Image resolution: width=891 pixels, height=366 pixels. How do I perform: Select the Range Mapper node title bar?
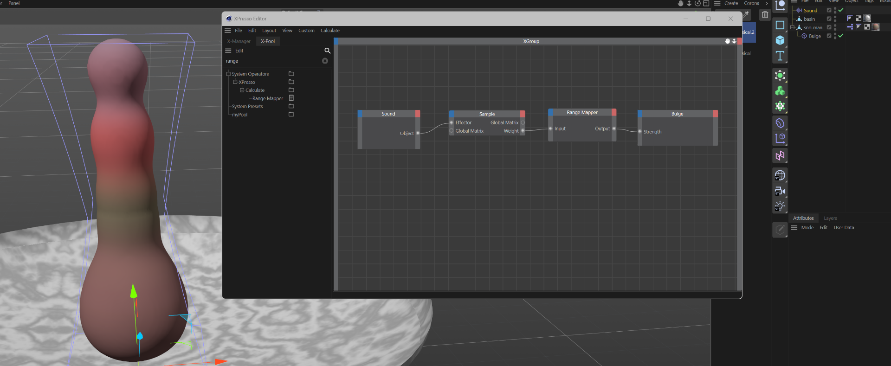[x=582, y=112]
